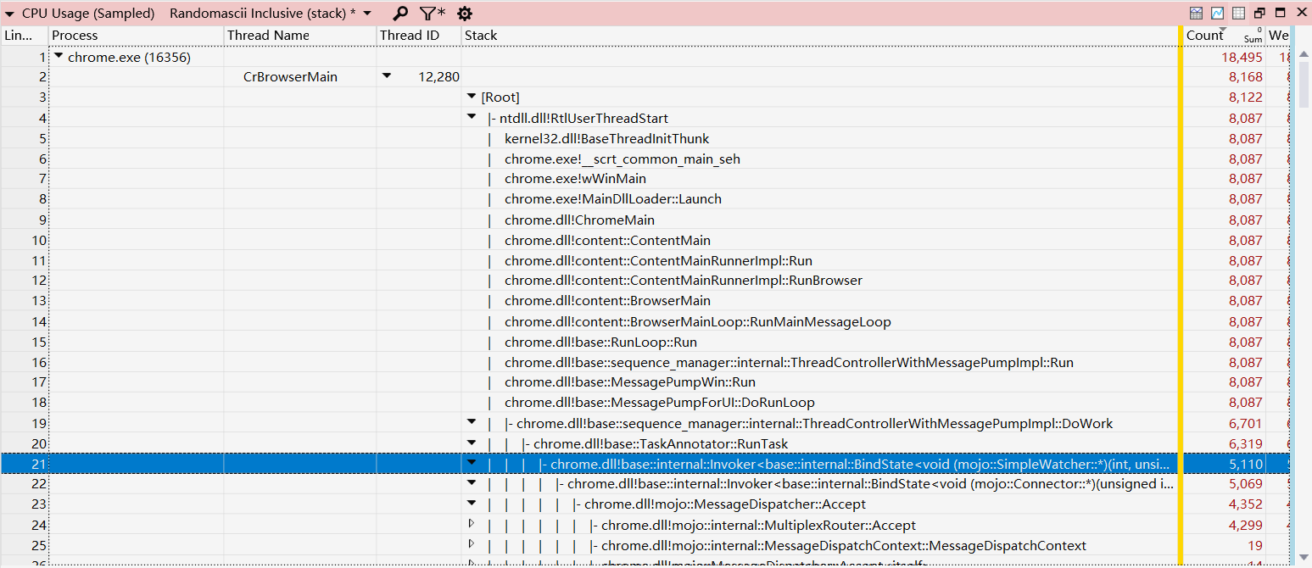The height and width of the screenshot is (568, 1312).
Task: Sort by the Thread Name column header
Action: coord(300,36)
